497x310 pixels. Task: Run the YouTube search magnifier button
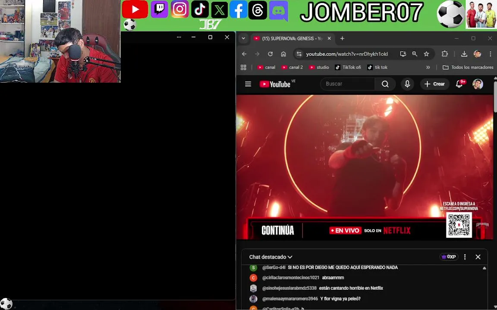pyautogui.click(x=385, y=84)
